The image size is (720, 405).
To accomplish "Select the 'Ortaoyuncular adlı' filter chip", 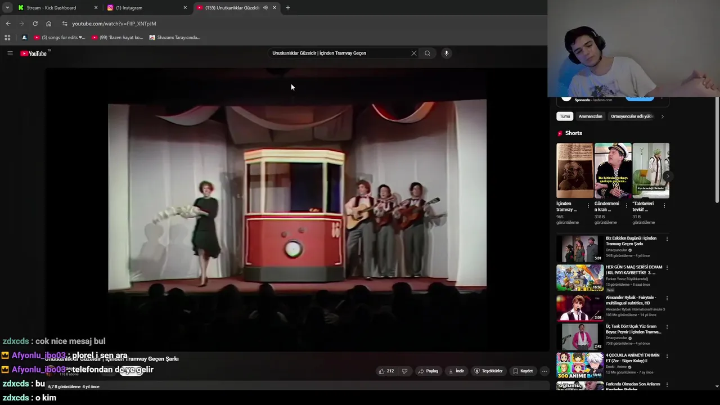I will tap(632, 116).
